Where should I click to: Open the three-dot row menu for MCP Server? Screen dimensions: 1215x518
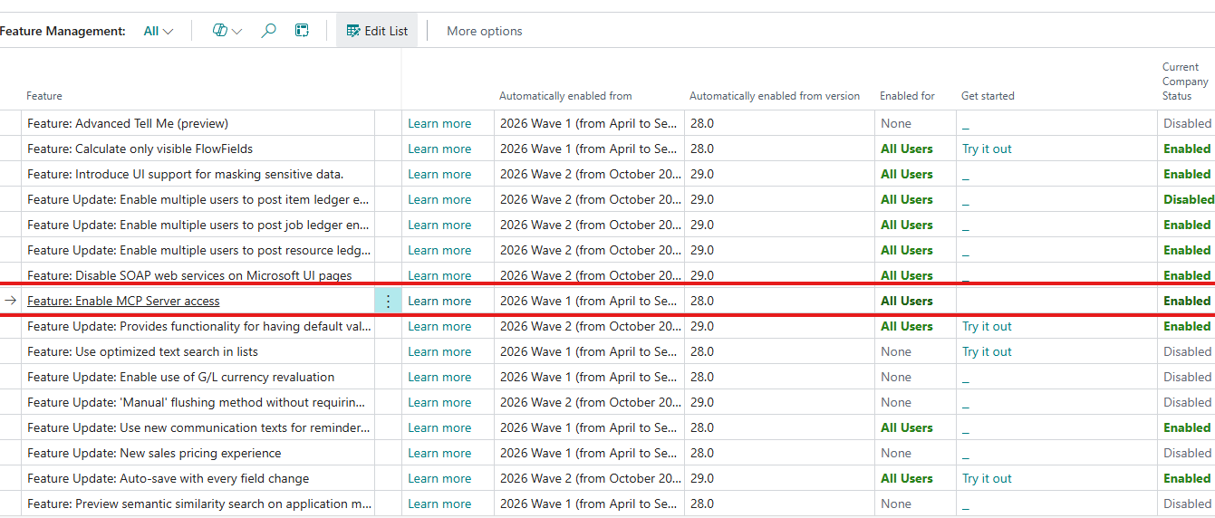click(x=388, y=302)
